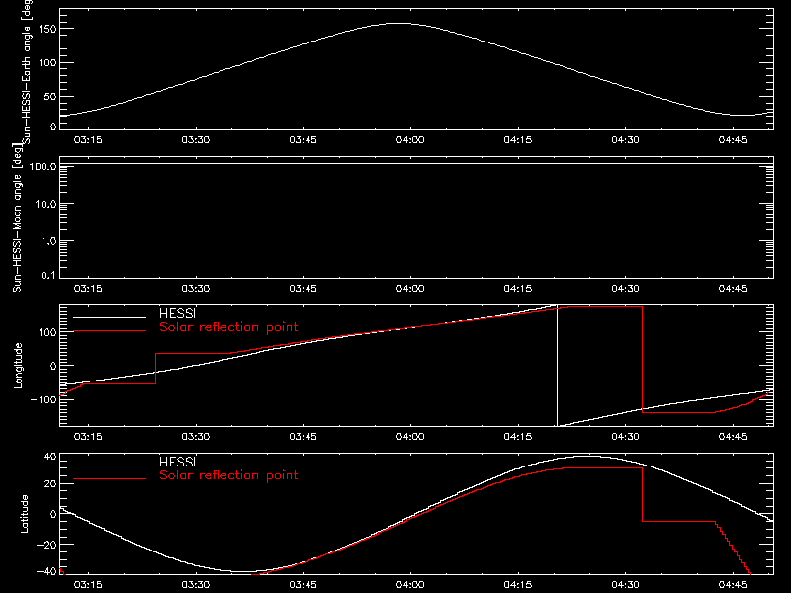791x593 pixels.
Task: Click the "Sun-HESSI-Earth angle [deg]" axis title
Action: tap(27, 72)
